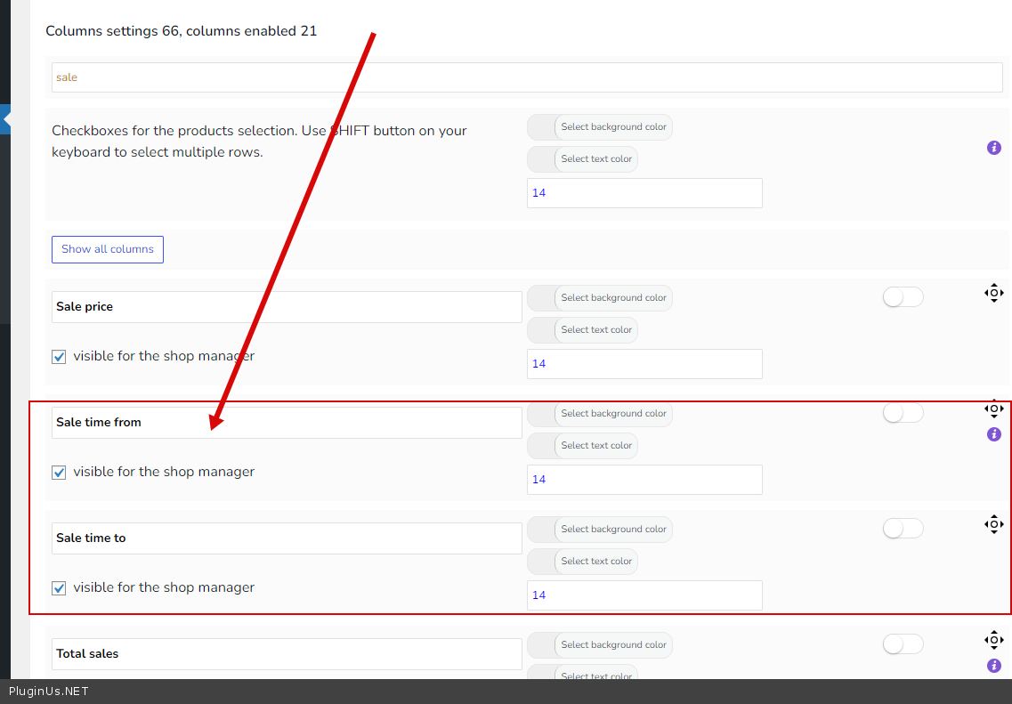Open the info icon for Sale time from
The image size is (1012, 704).
tap(994, 434)
